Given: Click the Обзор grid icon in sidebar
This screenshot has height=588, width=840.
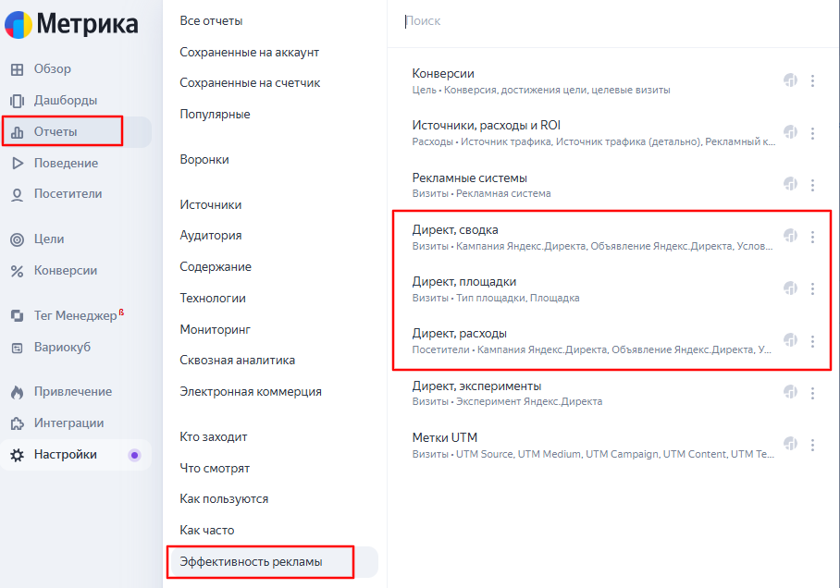Looking at the screenshot, I should pos(18,69).
